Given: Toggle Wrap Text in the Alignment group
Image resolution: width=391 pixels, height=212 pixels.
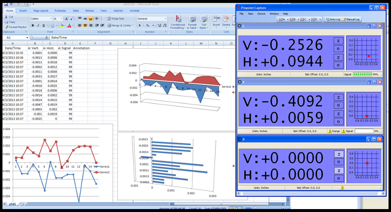Looking at the screenshot, I should 115,19.
